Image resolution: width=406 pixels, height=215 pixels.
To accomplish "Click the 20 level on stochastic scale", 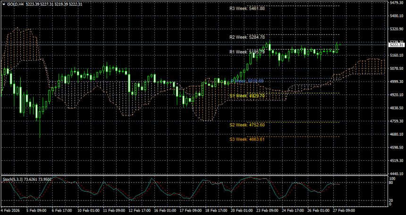I will coord(391,200).
